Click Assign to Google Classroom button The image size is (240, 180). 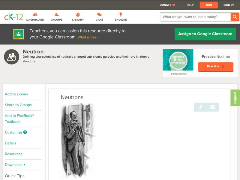205,34
